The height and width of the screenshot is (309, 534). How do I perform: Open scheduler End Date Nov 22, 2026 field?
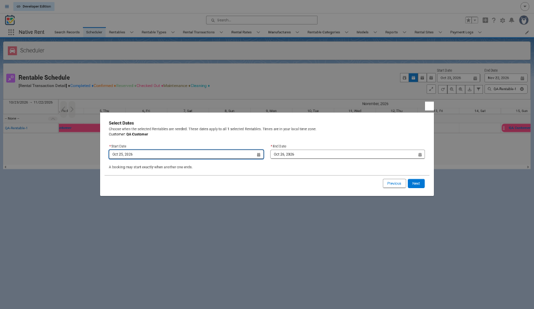click(506, 78)
